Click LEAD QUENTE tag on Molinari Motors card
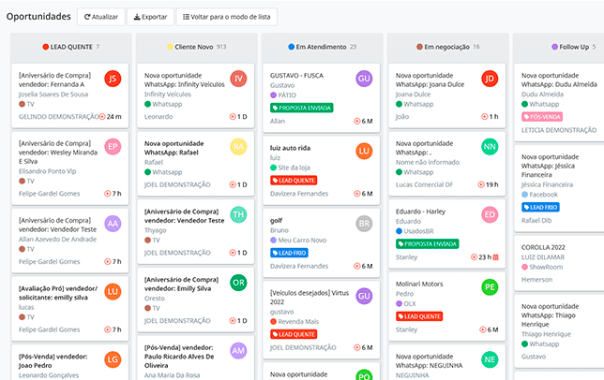 point(419,316)
